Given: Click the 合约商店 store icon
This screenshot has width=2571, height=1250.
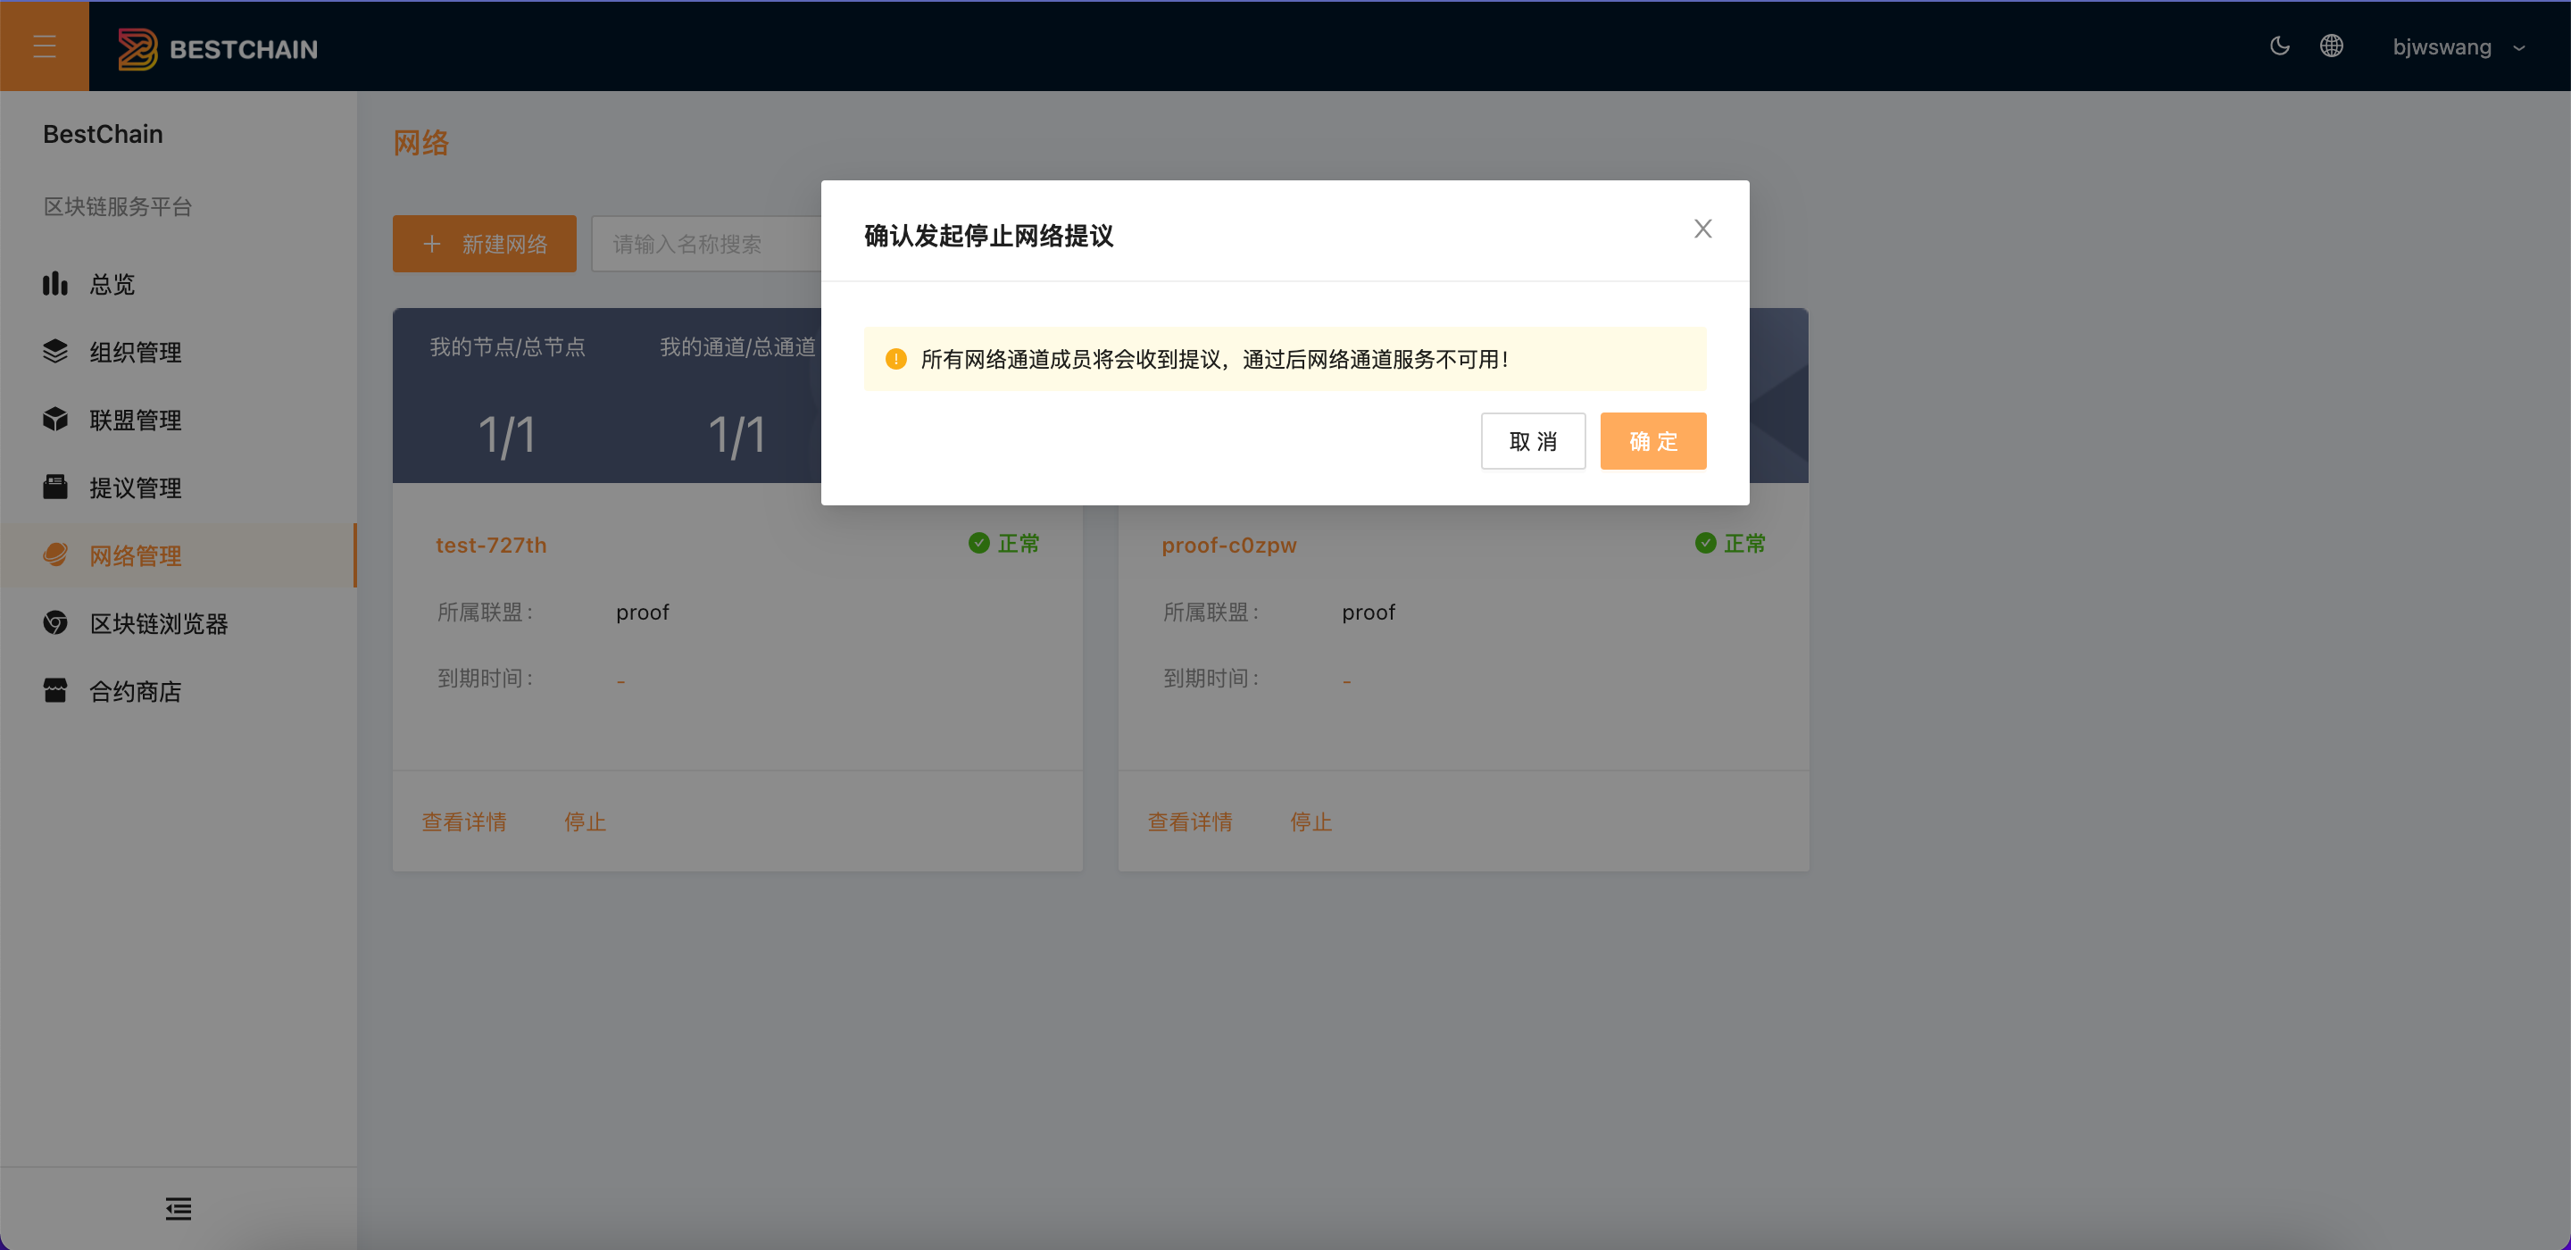Looking at the screenshot, I should (54, 691).
